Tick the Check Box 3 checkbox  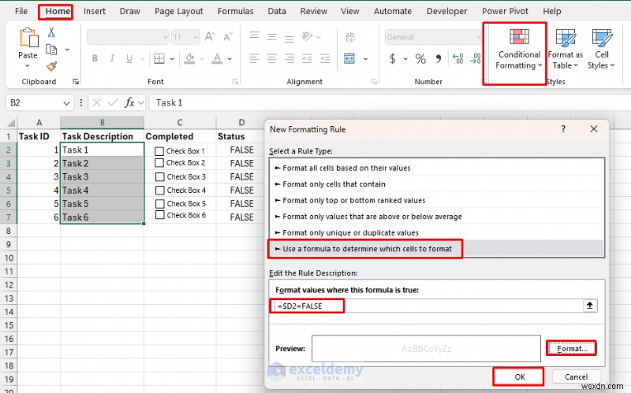click(160, 176)
